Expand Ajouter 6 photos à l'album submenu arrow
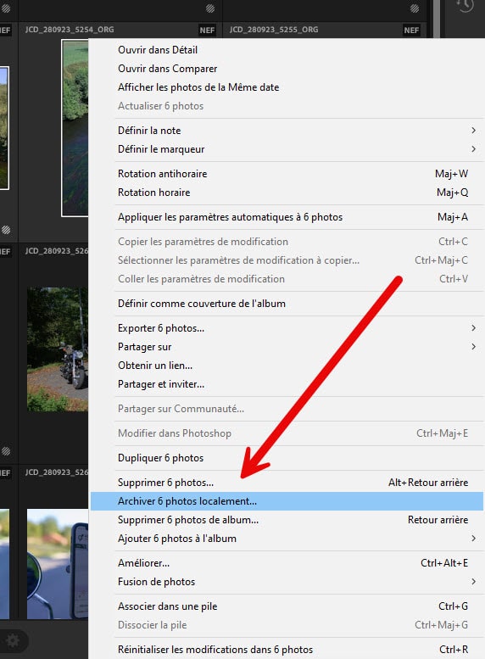Image resolution: width=485 pixels, height=659 pixels. click(x=473, y=539)
